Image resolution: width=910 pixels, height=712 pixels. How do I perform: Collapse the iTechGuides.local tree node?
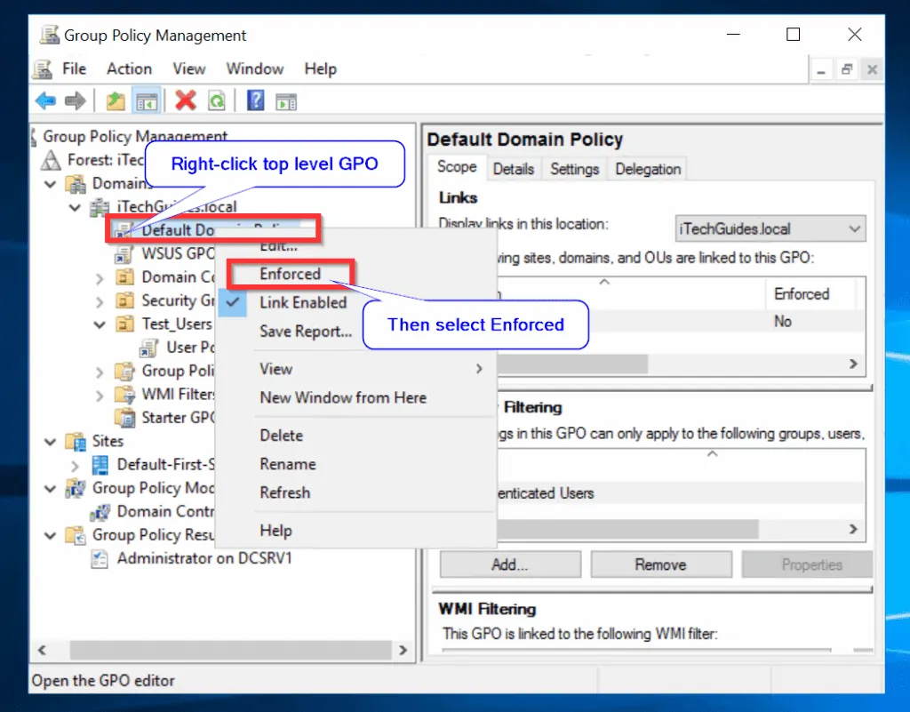pos(75,207)
